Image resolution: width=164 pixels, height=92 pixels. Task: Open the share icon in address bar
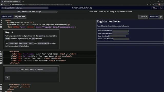click(150, 5)
